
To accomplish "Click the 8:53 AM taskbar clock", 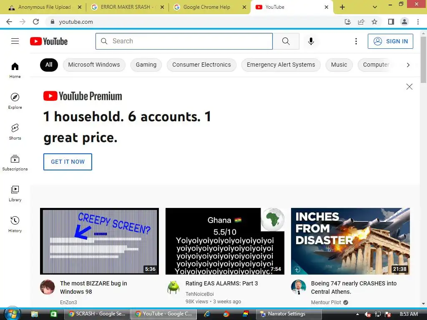I will point(409,314).
